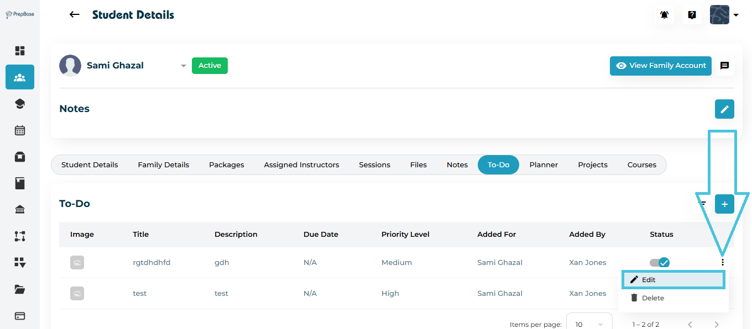Open the notifications bell
The height and width of the screenshot is (329, 752).
664,15
